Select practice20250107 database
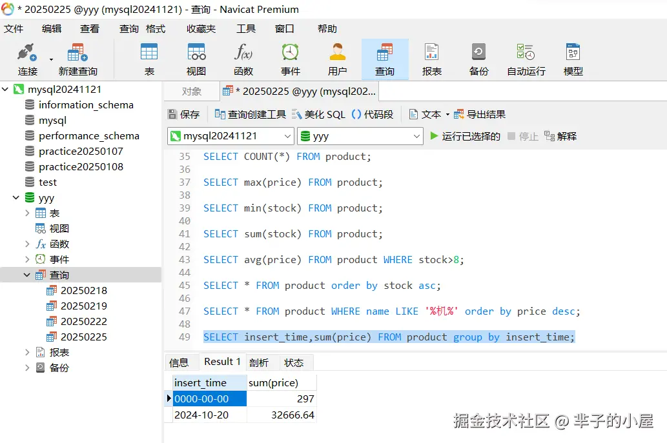 [81, 151]
